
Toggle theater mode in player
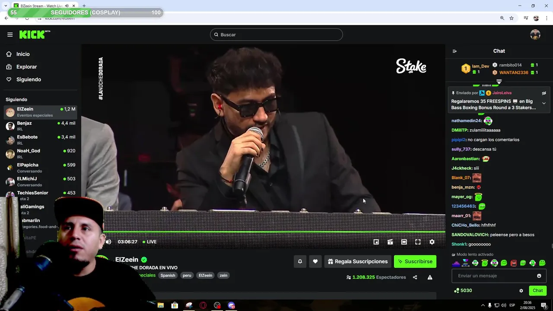[x=404, y=242]
